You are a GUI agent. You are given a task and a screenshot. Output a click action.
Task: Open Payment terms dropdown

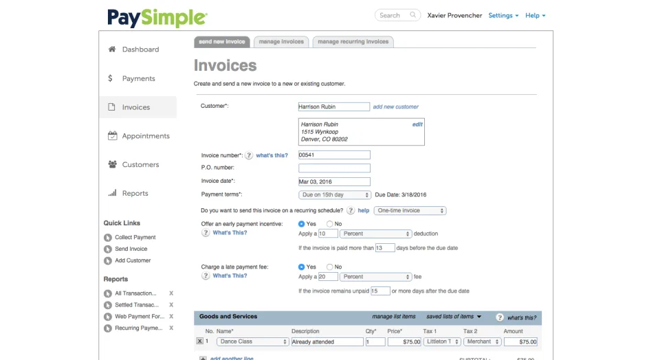(x=335, y=194)
